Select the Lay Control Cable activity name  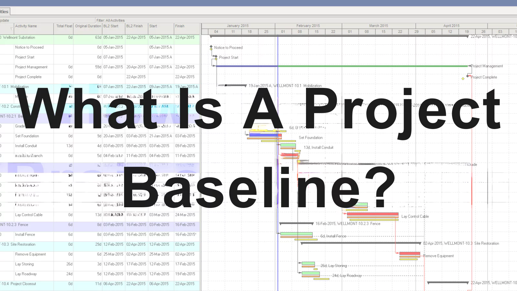[x=29, y=215]
